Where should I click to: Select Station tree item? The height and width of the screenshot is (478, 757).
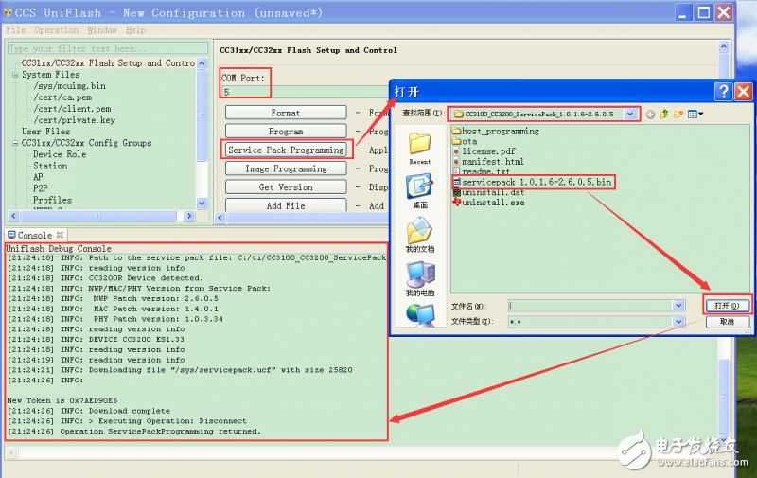click(50, 166)
